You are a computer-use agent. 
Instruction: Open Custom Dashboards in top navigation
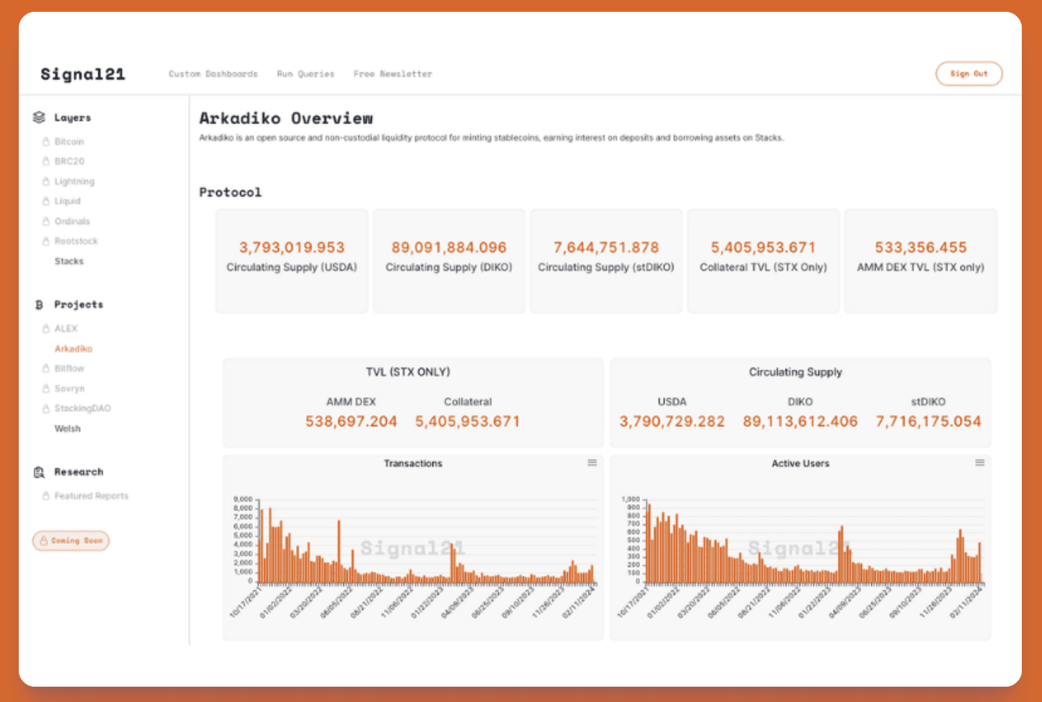click(x=213, y=74)
